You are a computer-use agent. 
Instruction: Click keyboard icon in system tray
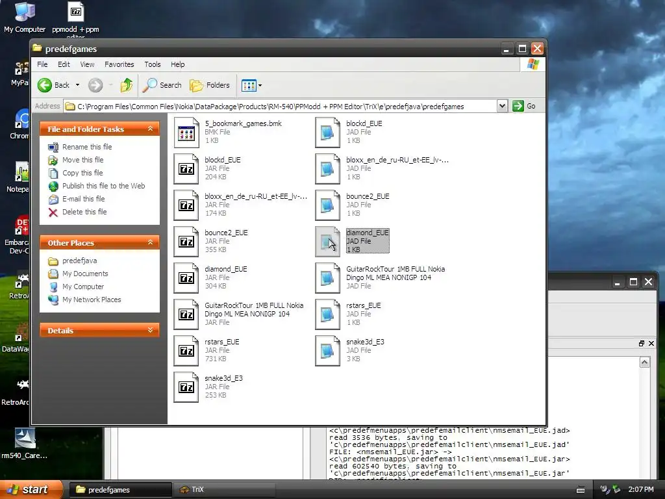[581, 490]
